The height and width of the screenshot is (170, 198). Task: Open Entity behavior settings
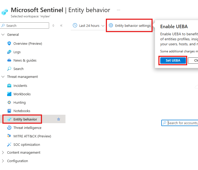coord(130,26)
